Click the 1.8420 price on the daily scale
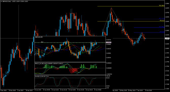170x92 pixels. tap(167, 30)
